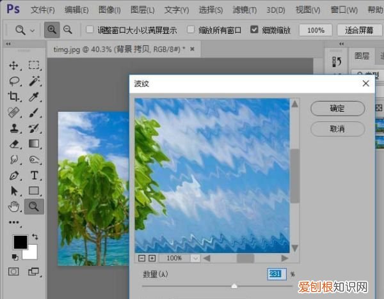This screenshot has width=384, height=299.
Task: Click the preview vertical scrollbar thumb
Action: point(295,176)
